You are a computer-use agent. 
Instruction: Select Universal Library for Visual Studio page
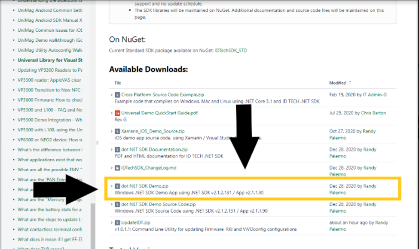tap(50, 60)
